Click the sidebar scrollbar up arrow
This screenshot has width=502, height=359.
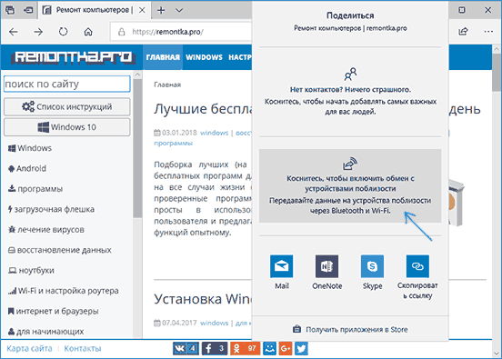point(137,75)
